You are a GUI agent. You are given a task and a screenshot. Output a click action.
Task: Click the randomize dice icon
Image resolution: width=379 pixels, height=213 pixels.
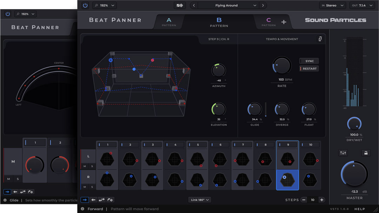180,5
